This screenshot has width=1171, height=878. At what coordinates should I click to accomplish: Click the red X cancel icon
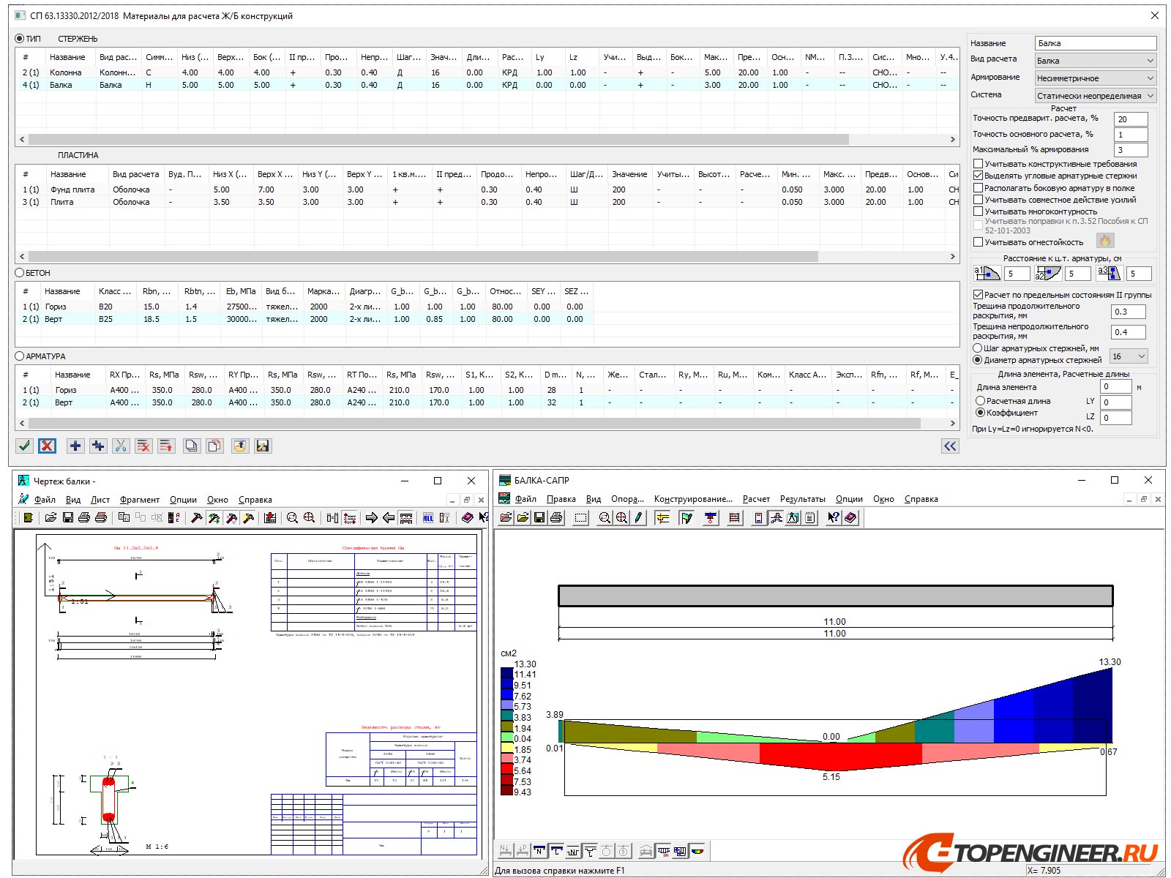pos(47,446)
